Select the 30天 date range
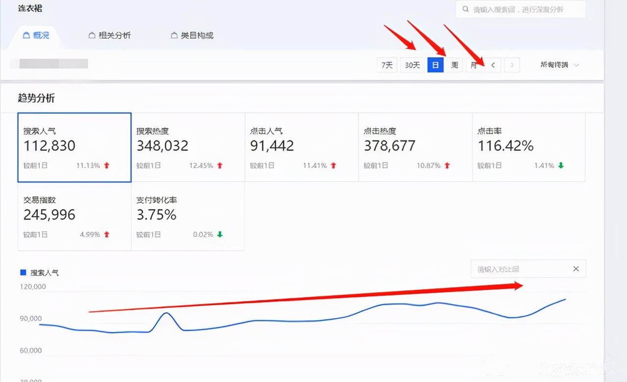The height and width of the screenshot is (382, 627). click(x=412, y=65)
